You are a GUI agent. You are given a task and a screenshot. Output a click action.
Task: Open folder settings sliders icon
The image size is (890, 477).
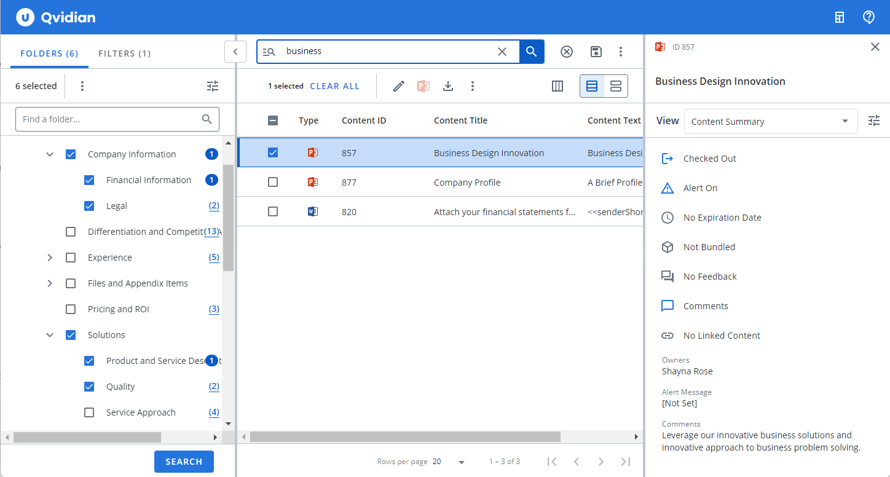coord(213,86)
